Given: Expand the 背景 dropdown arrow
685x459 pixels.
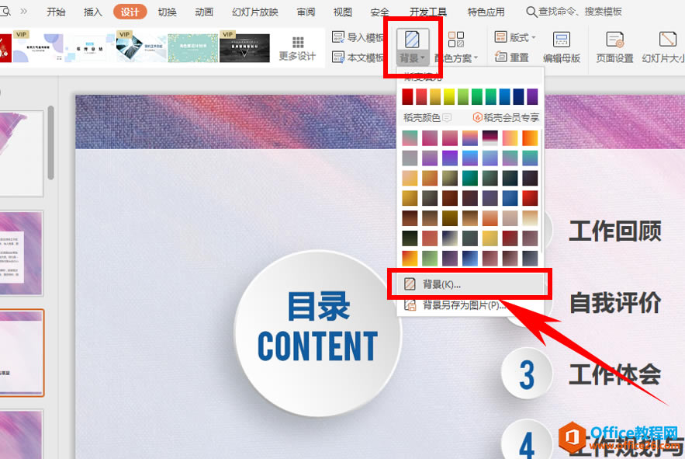Looking at the screenshot, I should [x=423, y=57].
